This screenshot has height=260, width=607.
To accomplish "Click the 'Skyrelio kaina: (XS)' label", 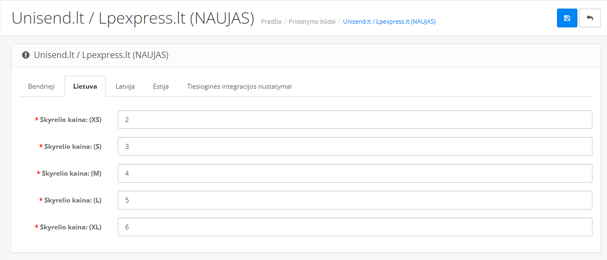I will (70, 120).
